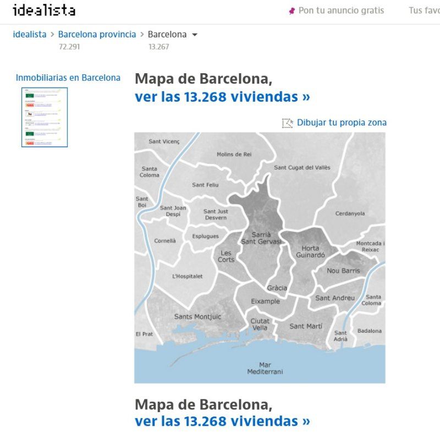The image size is (440, 438).
Task: Click the Mar Mediterrani label
Action: (265, 368)
